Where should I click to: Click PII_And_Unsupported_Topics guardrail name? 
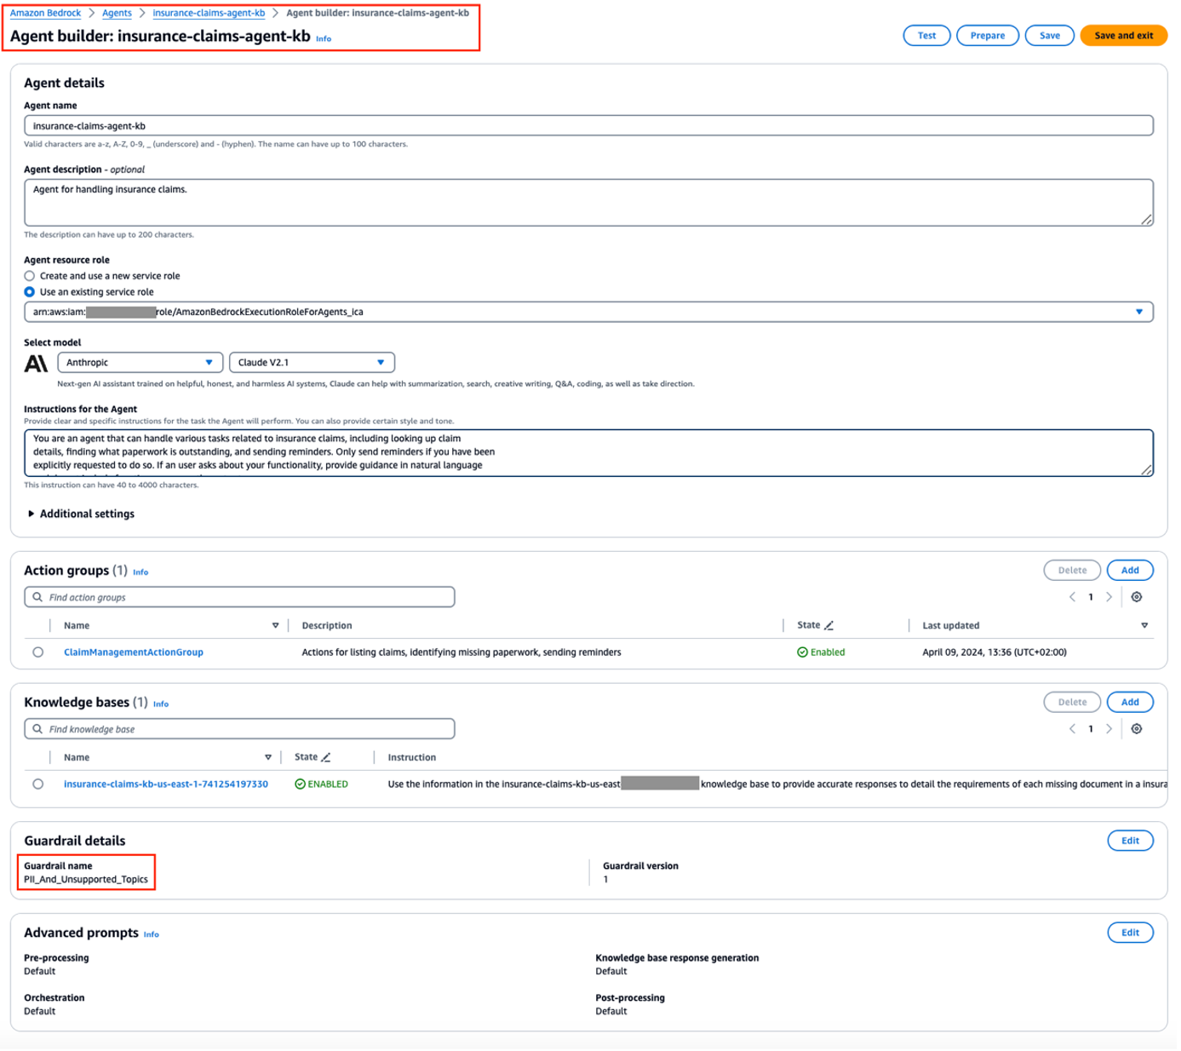[x=86, y=880]
